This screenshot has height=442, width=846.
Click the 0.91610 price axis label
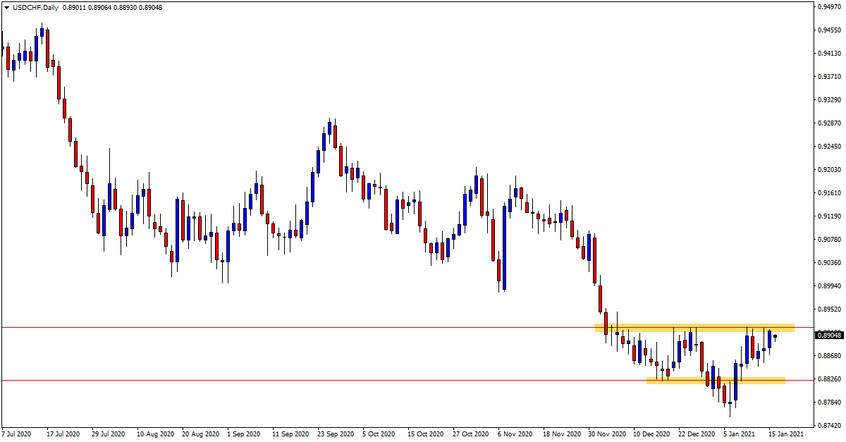tap(828, 193)
